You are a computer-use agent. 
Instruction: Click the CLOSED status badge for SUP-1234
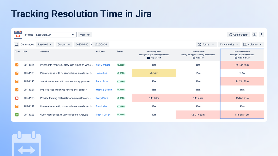point(121,65)
